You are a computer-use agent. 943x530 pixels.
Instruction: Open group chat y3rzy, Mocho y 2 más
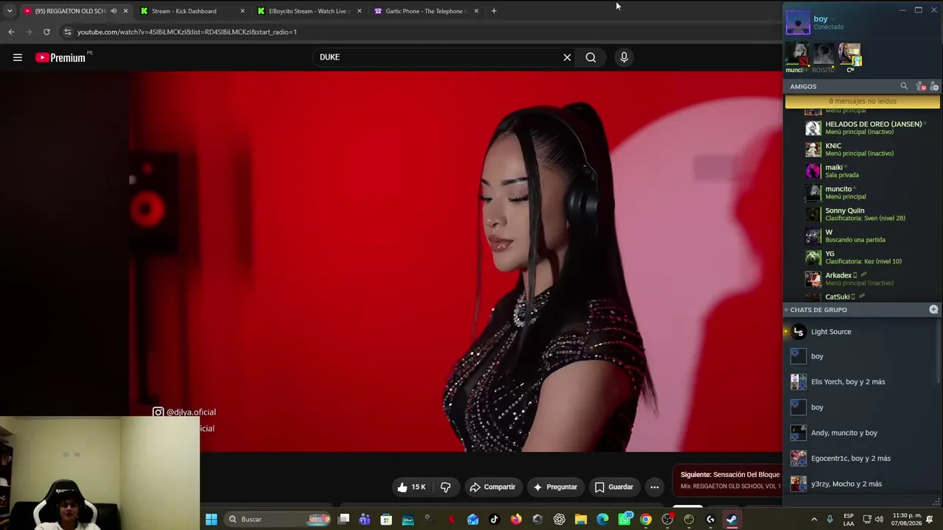point(862,484)
